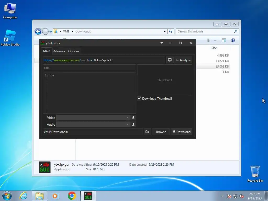Click the File Explorer taskbar button
This screenshot has height=201, width=268.
click(40, 196)
